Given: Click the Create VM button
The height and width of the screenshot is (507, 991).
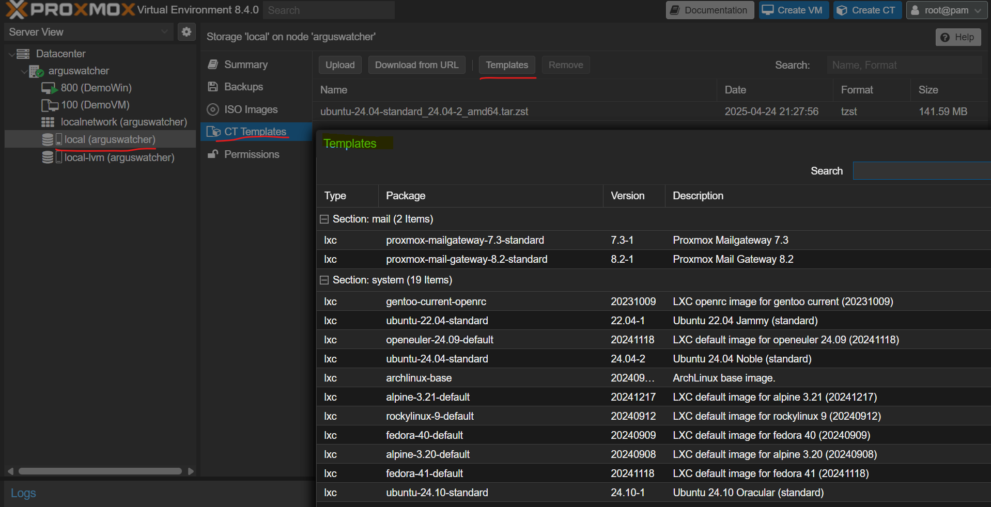Looking at the screenshot, I should point(794,10).
